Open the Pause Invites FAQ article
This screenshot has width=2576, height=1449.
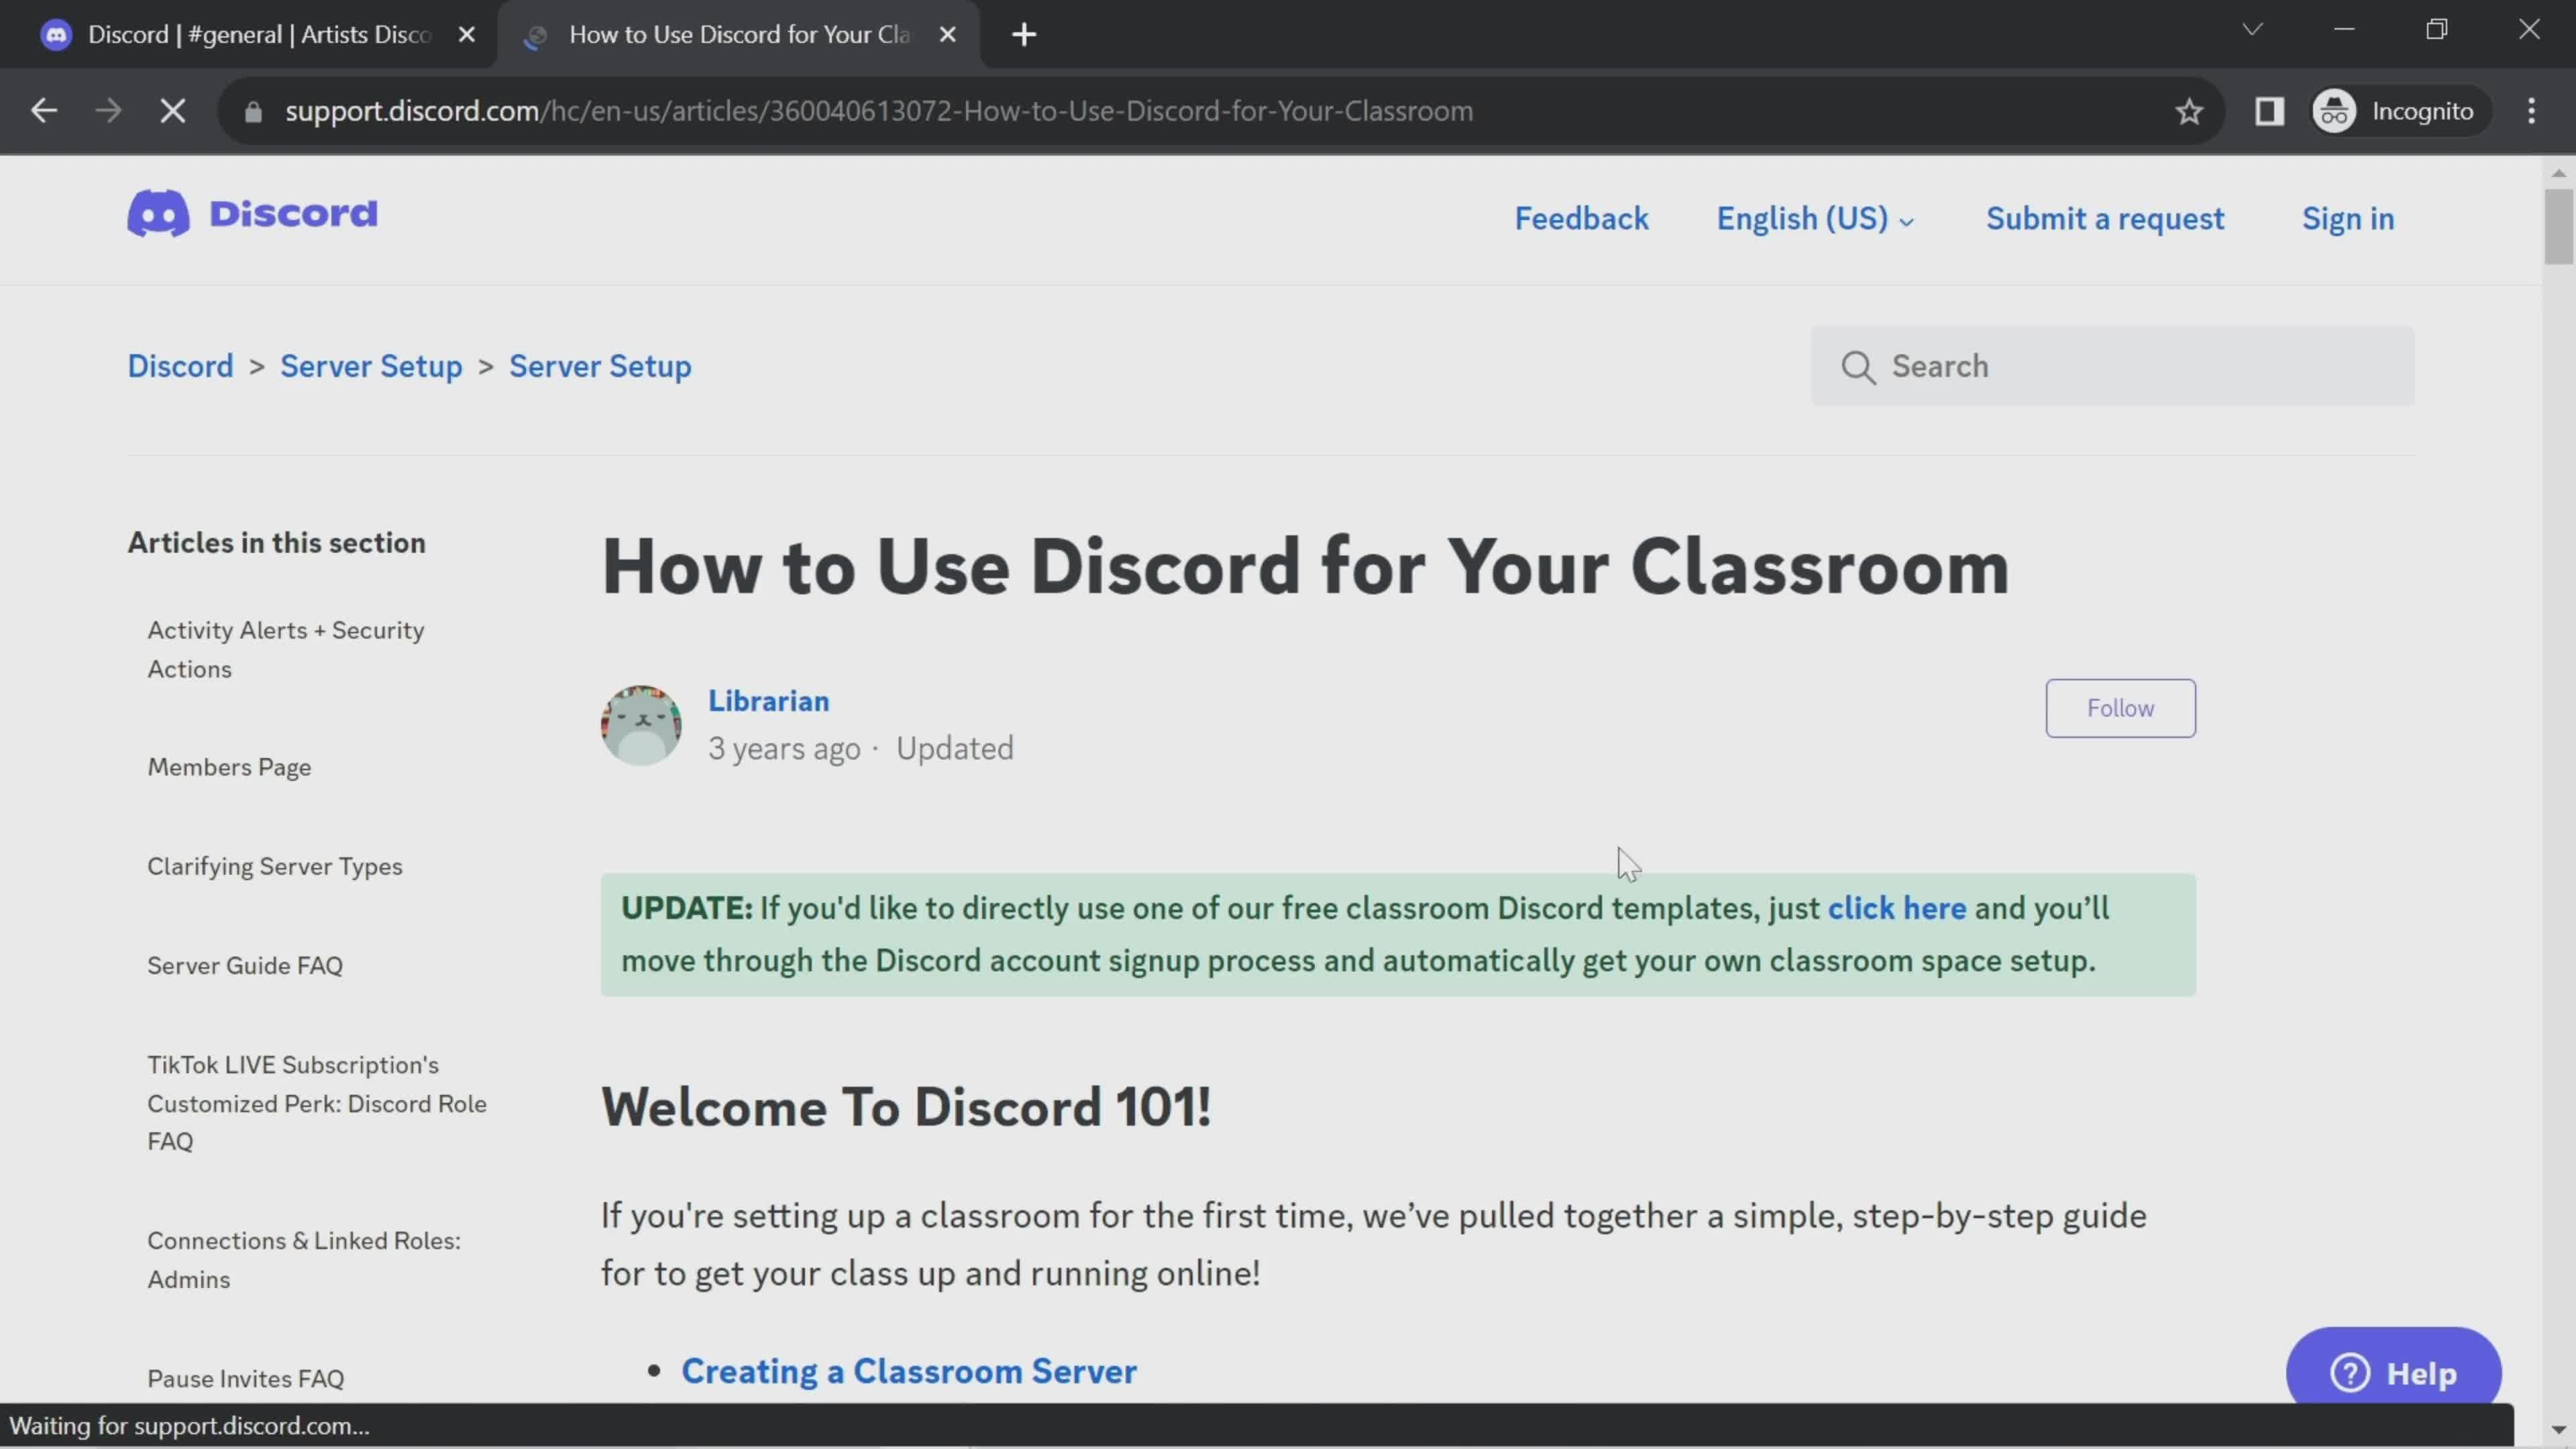coord(246,1378)
